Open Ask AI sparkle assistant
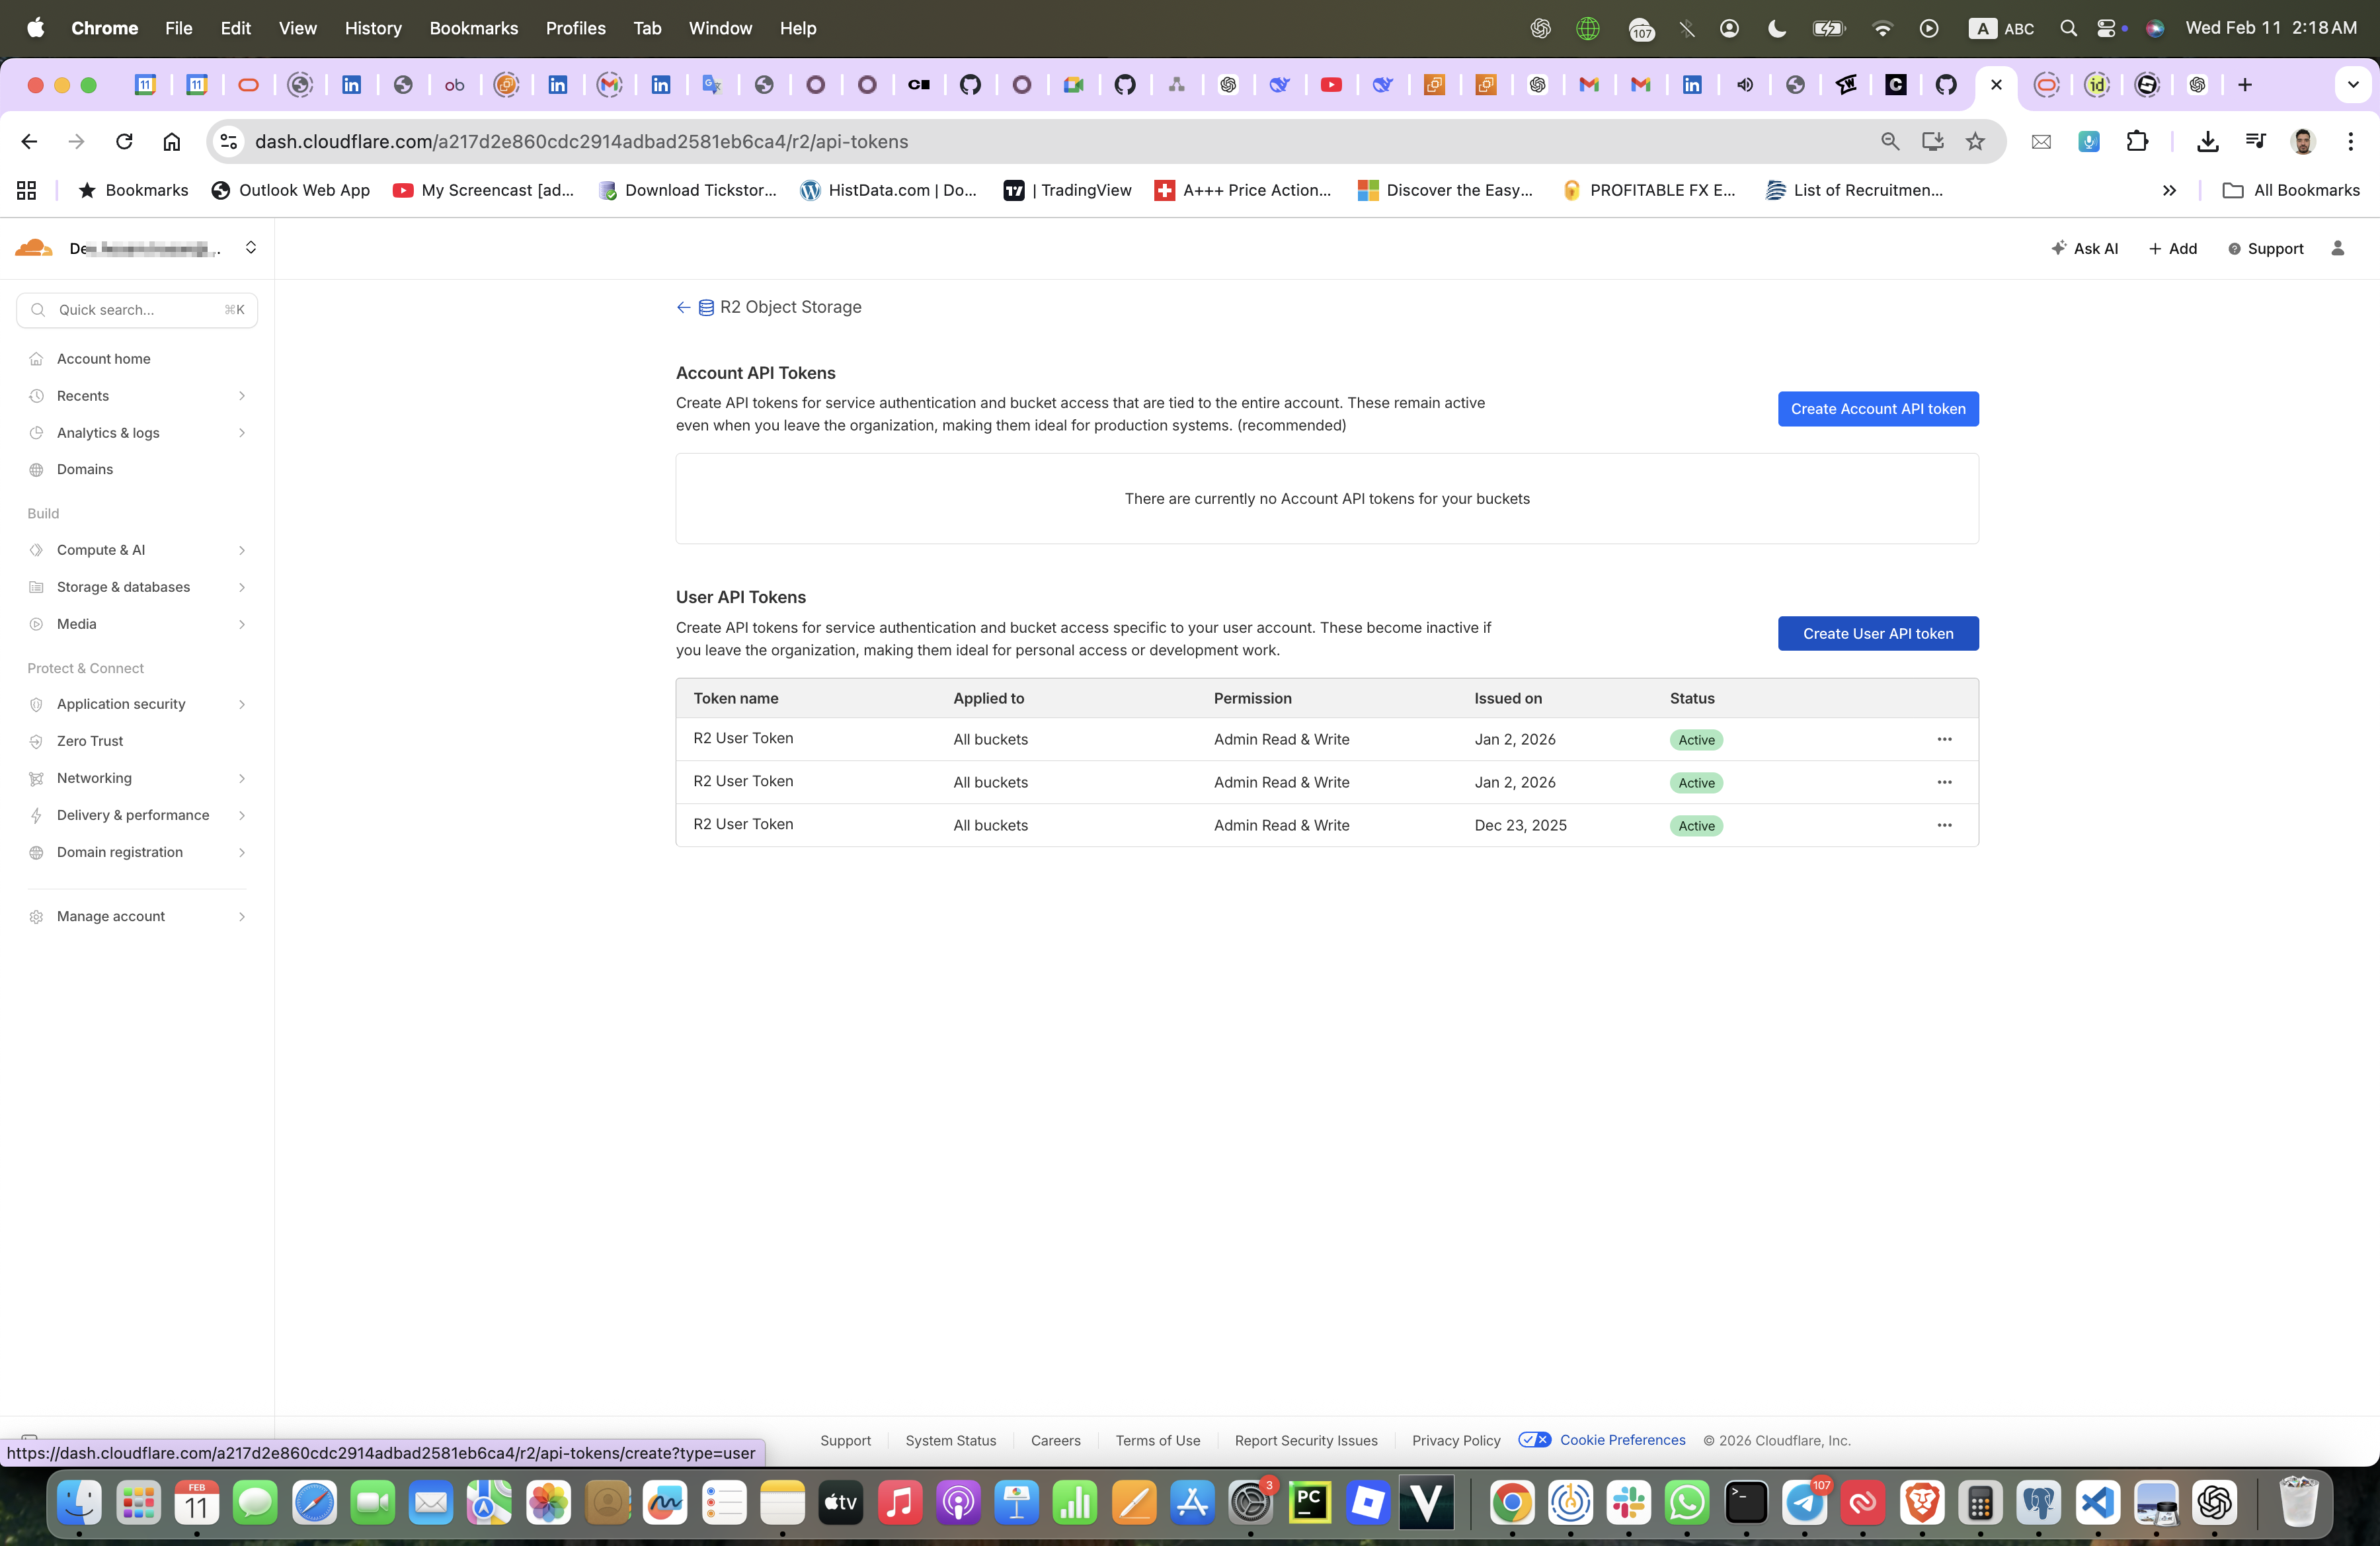This screenshot has width=2380, height=1546. coord(2084,249)
